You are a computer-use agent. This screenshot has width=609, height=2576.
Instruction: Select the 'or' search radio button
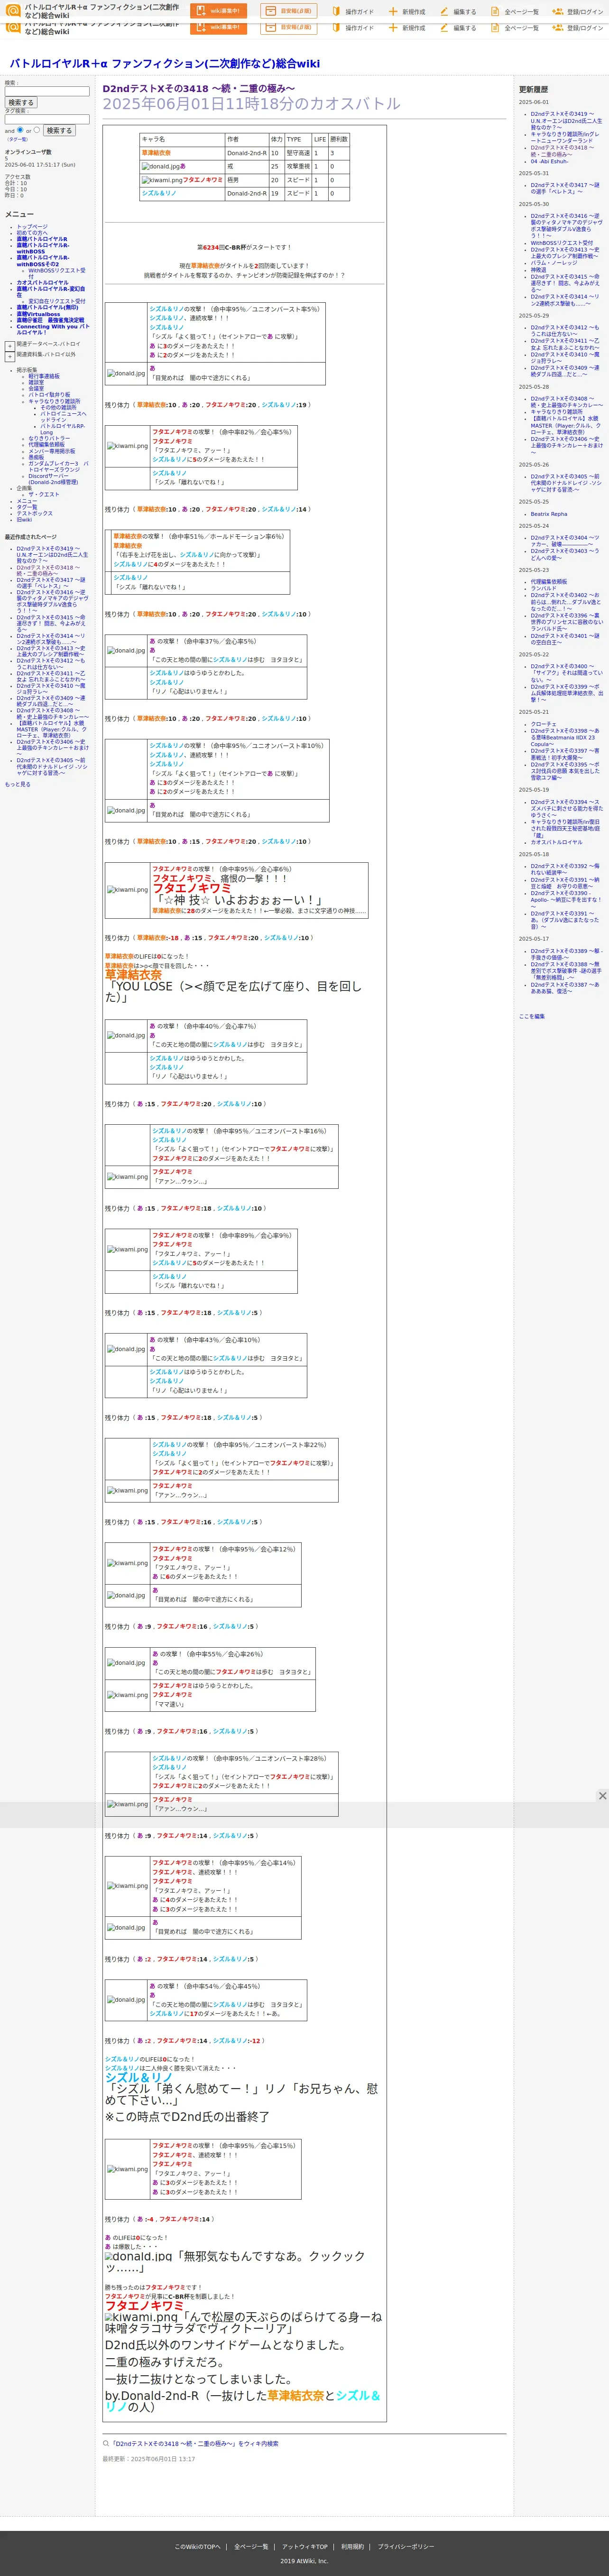tap(37, 130)
